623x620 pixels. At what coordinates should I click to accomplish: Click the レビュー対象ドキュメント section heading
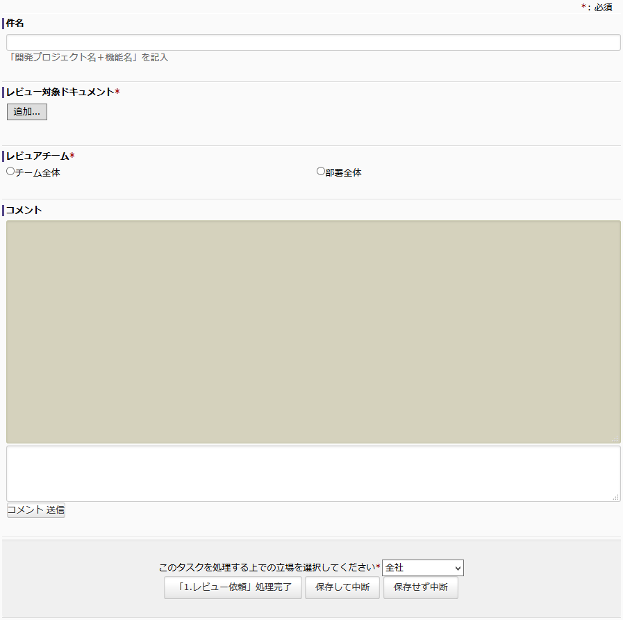point(60,92)
